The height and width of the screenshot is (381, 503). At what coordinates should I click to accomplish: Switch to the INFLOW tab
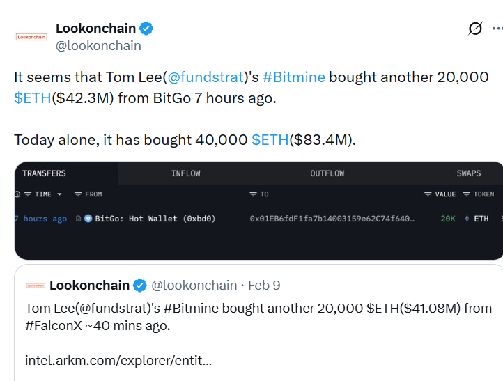click(185, 173)
